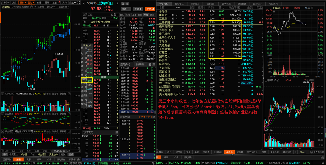The width and height of the screenshot is (326, 165).
Task: Go to next stock arrow after 上海新阳
Action: point(118,3)
